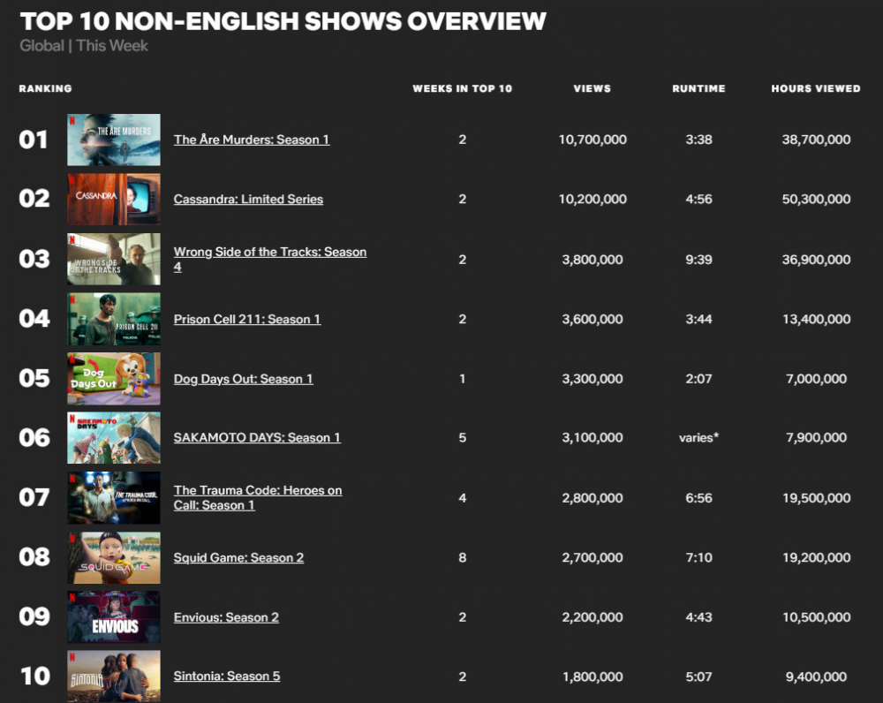883x703 pixels.
Task: Select Squid Game: Season 2 link
Action: pyautogui.click(x=238, y=558)
